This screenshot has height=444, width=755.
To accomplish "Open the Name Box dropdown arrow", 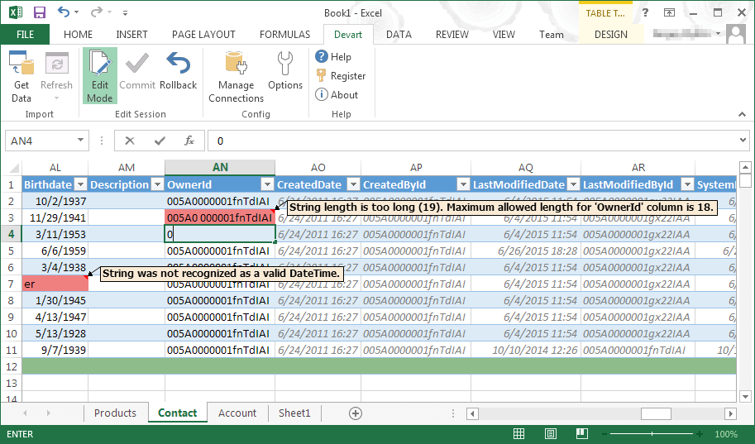I will (x=80, y=141).
